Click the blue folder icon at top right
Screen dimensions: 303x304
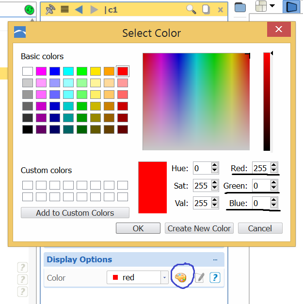click(240, 7)
